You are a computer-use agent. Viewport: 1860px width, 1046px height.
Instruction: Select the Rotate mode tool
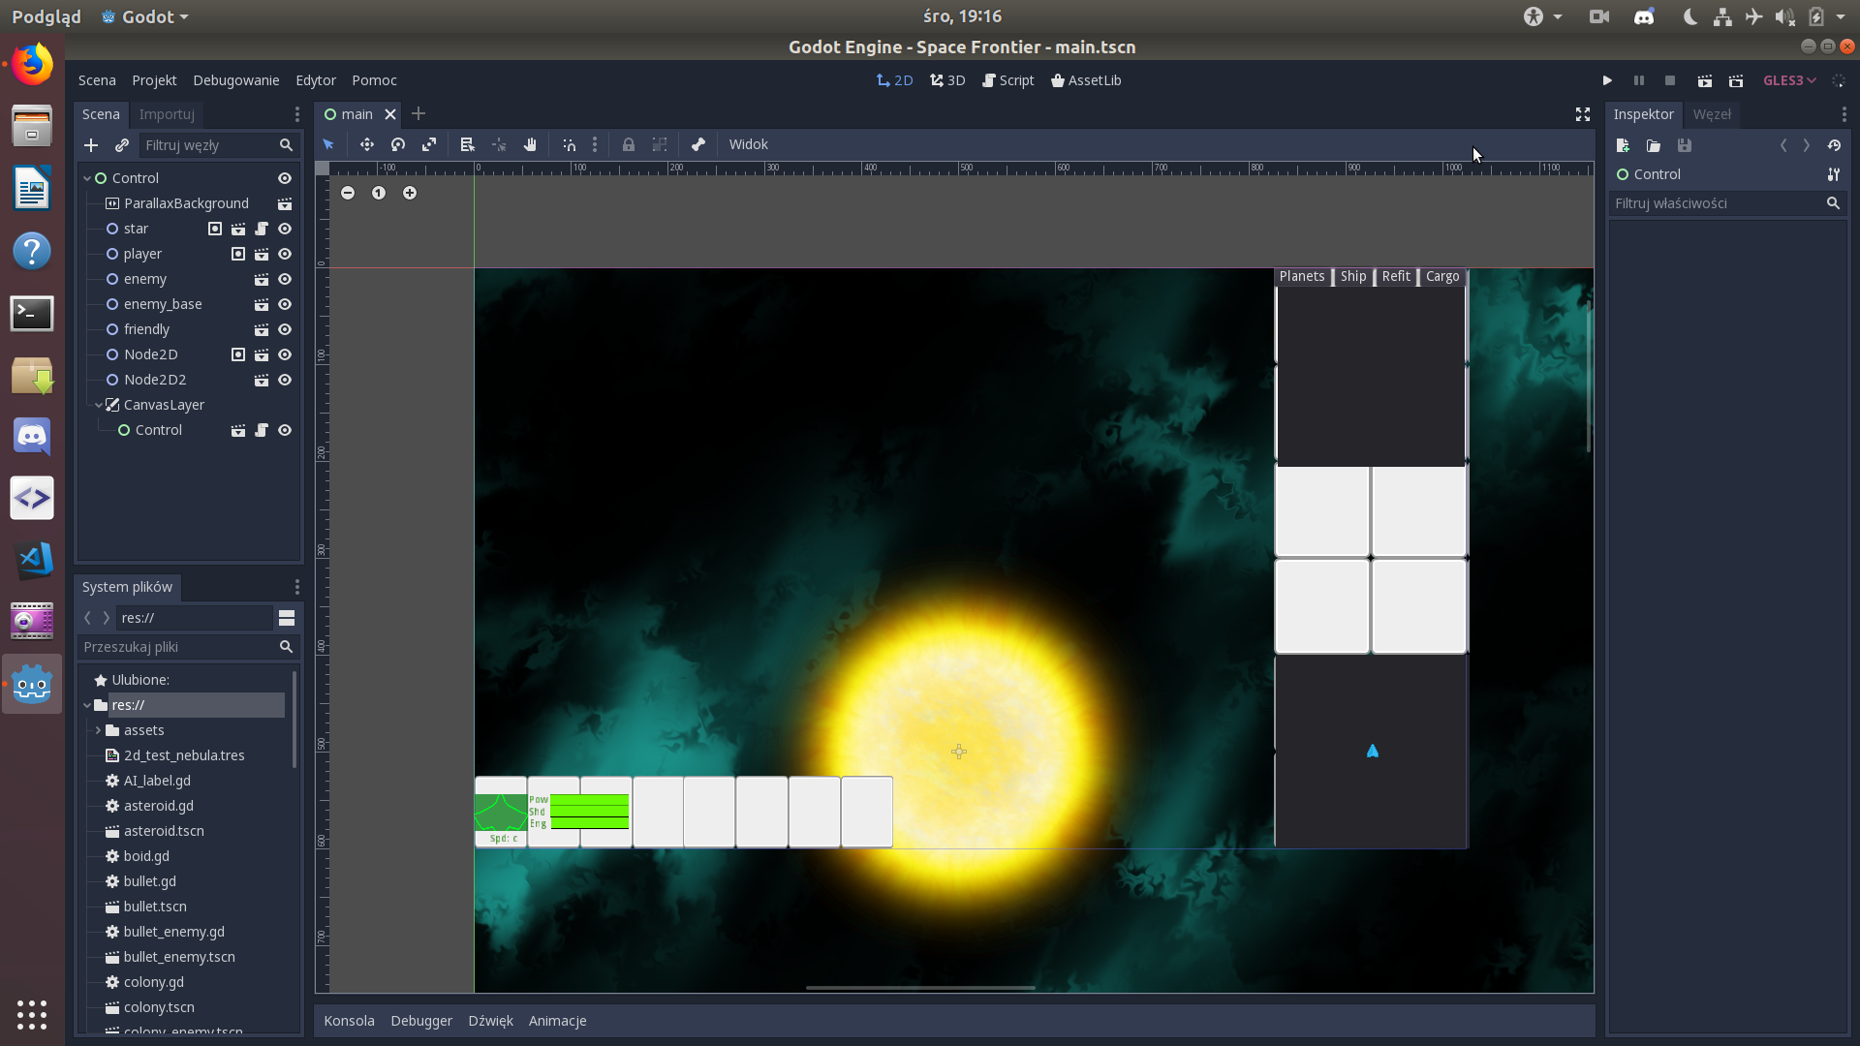[397, 144]
